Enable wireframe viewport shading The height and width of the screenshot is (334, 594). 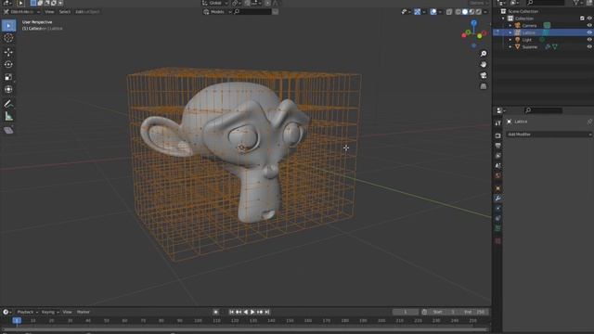[x=458, y=12]
